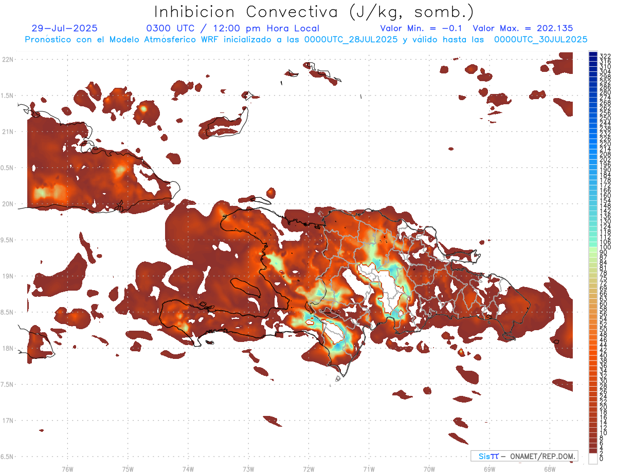The image size is (617, 476).
Task: Click the "Pronóstico con el Modelo Atmósferico WRF" line
Action: pos(305,39)
